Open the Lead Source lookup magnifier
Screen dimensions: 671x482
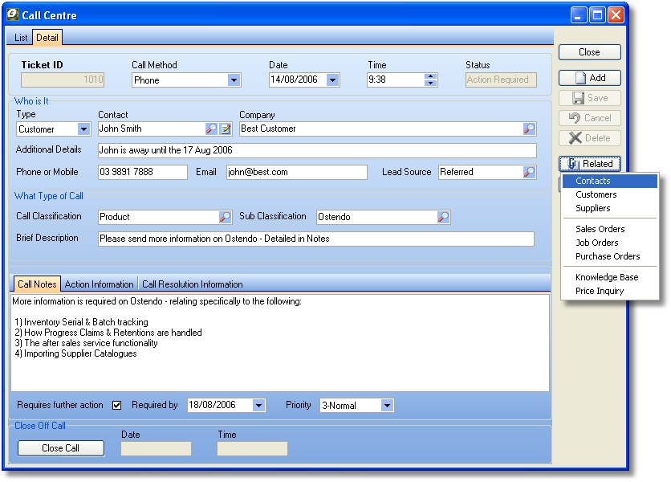tap(530, 172)
